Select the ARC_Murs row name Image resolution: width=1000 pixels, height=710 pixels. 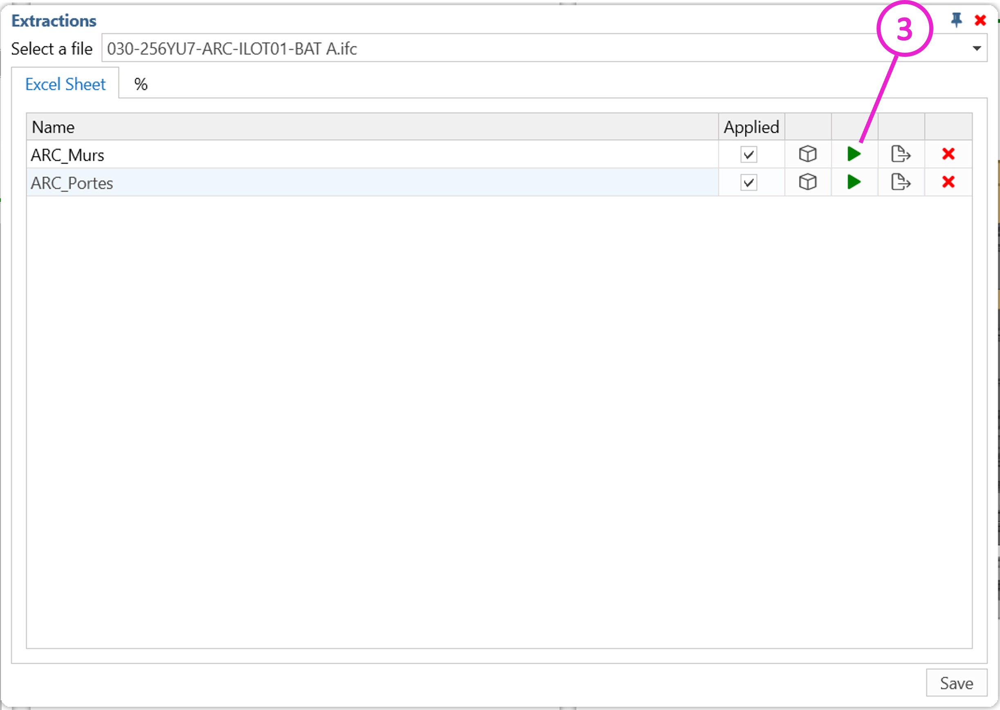coord(68,155)
